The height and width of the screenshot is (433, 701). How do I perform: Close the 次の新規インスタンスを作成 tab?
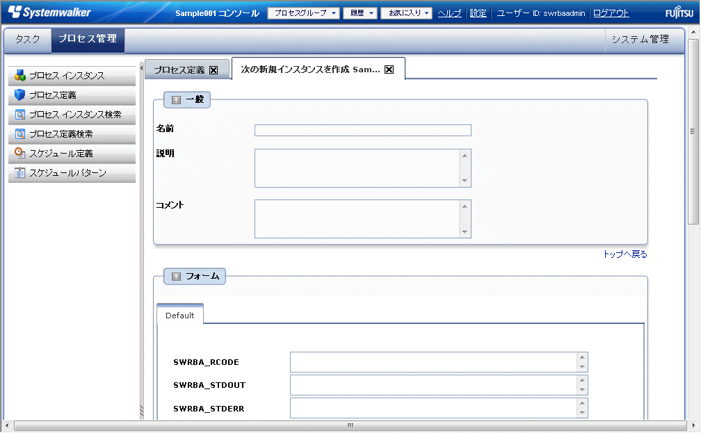(389, 70)
